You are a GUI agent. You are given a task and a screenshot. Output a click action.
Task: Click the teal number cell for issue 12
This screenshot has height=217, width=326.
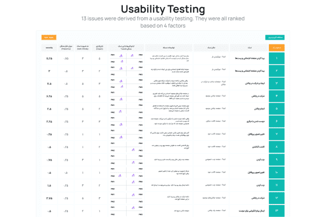pos(277,198)
